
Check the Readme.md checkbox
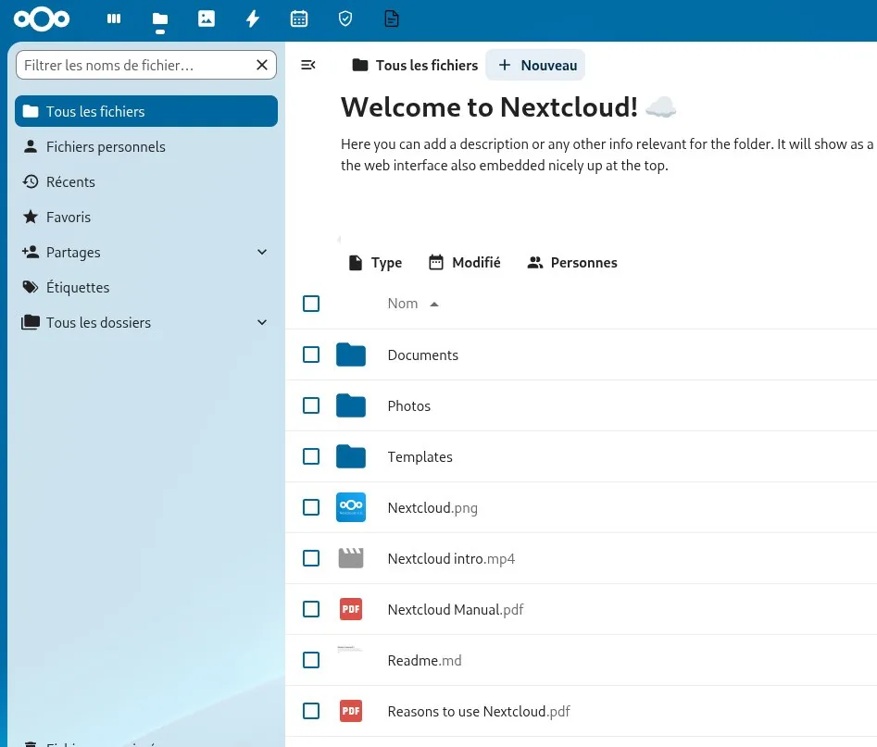coord(311,660)
